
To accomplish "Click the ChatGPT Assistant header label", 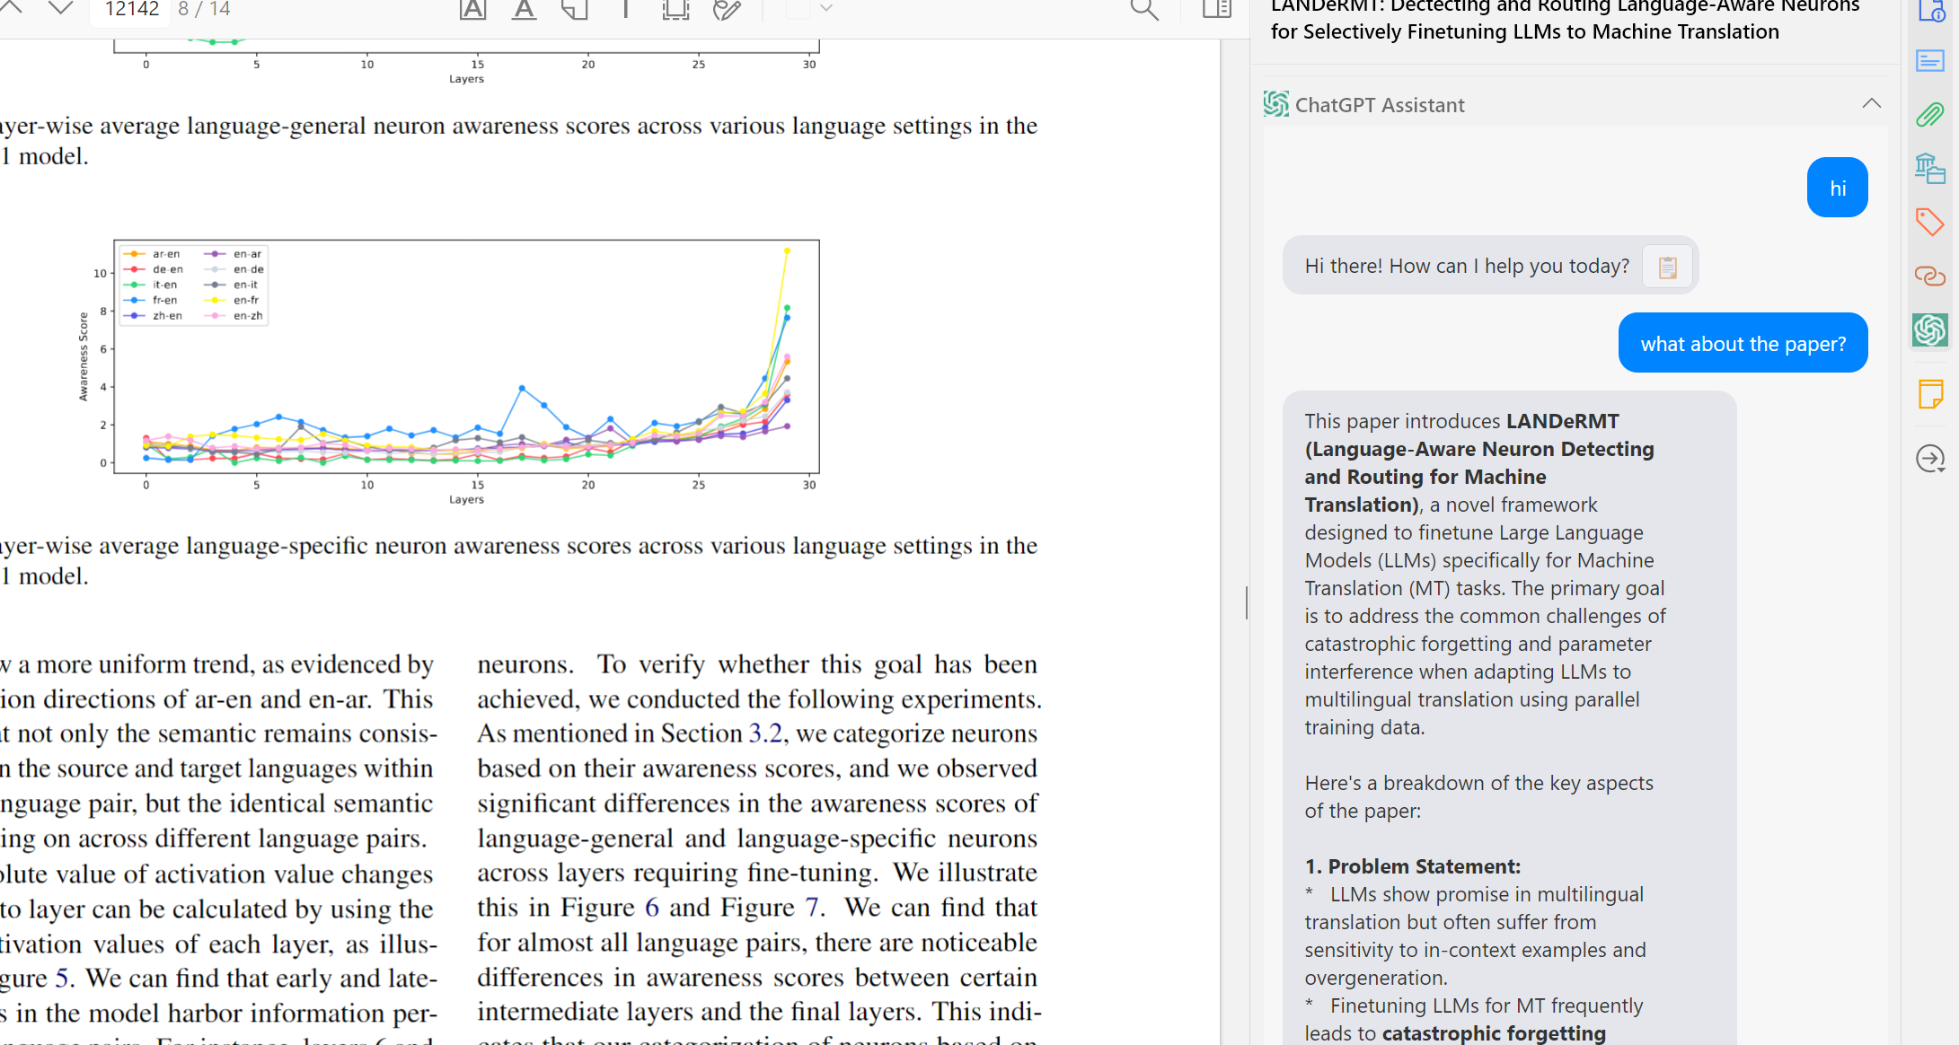I will [1380, 105].
